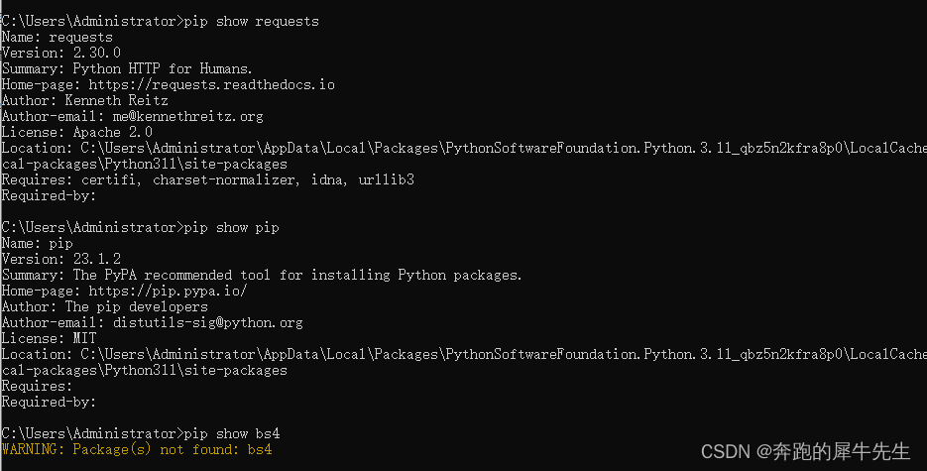Image resolution: width=927 pixels, height=471 pixels.
Task: Click the 'License: Apache 2.0' line
Action: click(77, 132)
